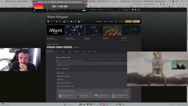Screen dimensions: 188x106
Task: Switch to the Stats tab
Action: point(94,52)
